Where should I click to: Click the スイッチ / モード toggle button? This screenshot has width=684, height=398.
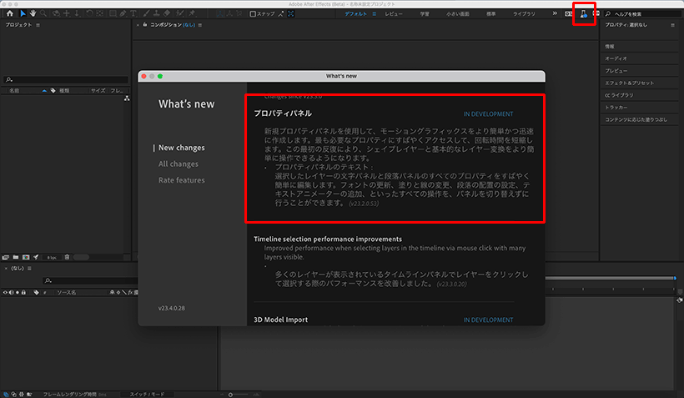pyautogui.click(x=147, y=395)
